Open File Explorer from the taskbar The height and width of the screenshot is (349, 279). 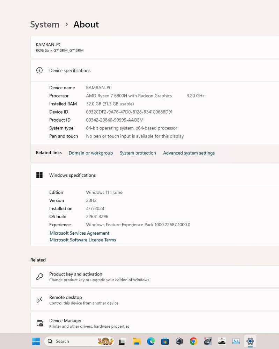[x=137, y=341]
